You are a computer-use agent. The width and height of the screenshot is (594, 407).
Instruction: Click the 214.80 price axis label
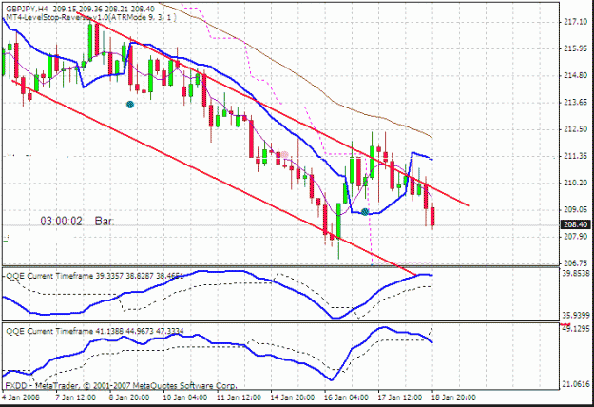coord(575,76)
